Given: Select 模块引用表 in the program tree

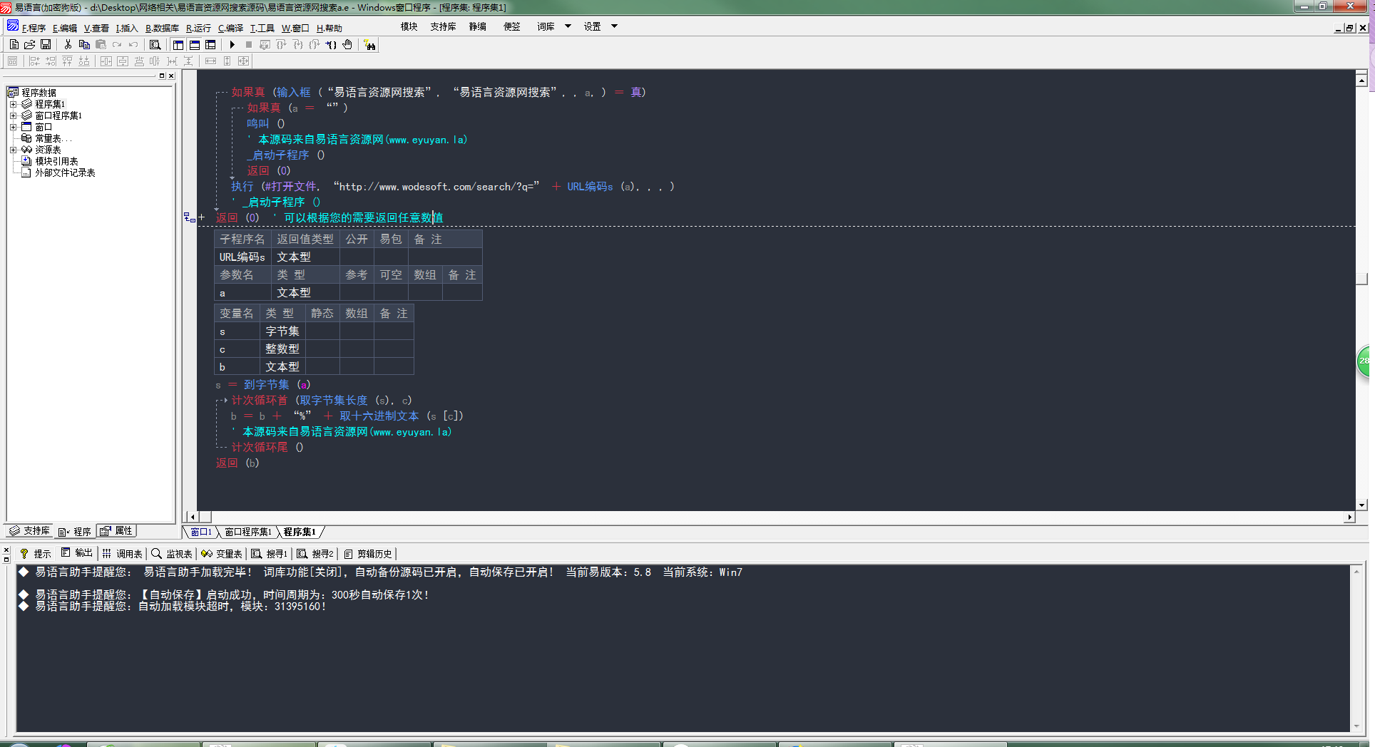Looking at the screenshot, I should click(56, 161).
